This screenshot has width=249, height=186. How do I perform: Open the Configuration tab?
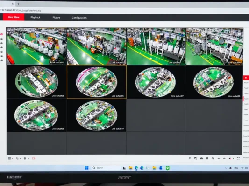(79, 18)
